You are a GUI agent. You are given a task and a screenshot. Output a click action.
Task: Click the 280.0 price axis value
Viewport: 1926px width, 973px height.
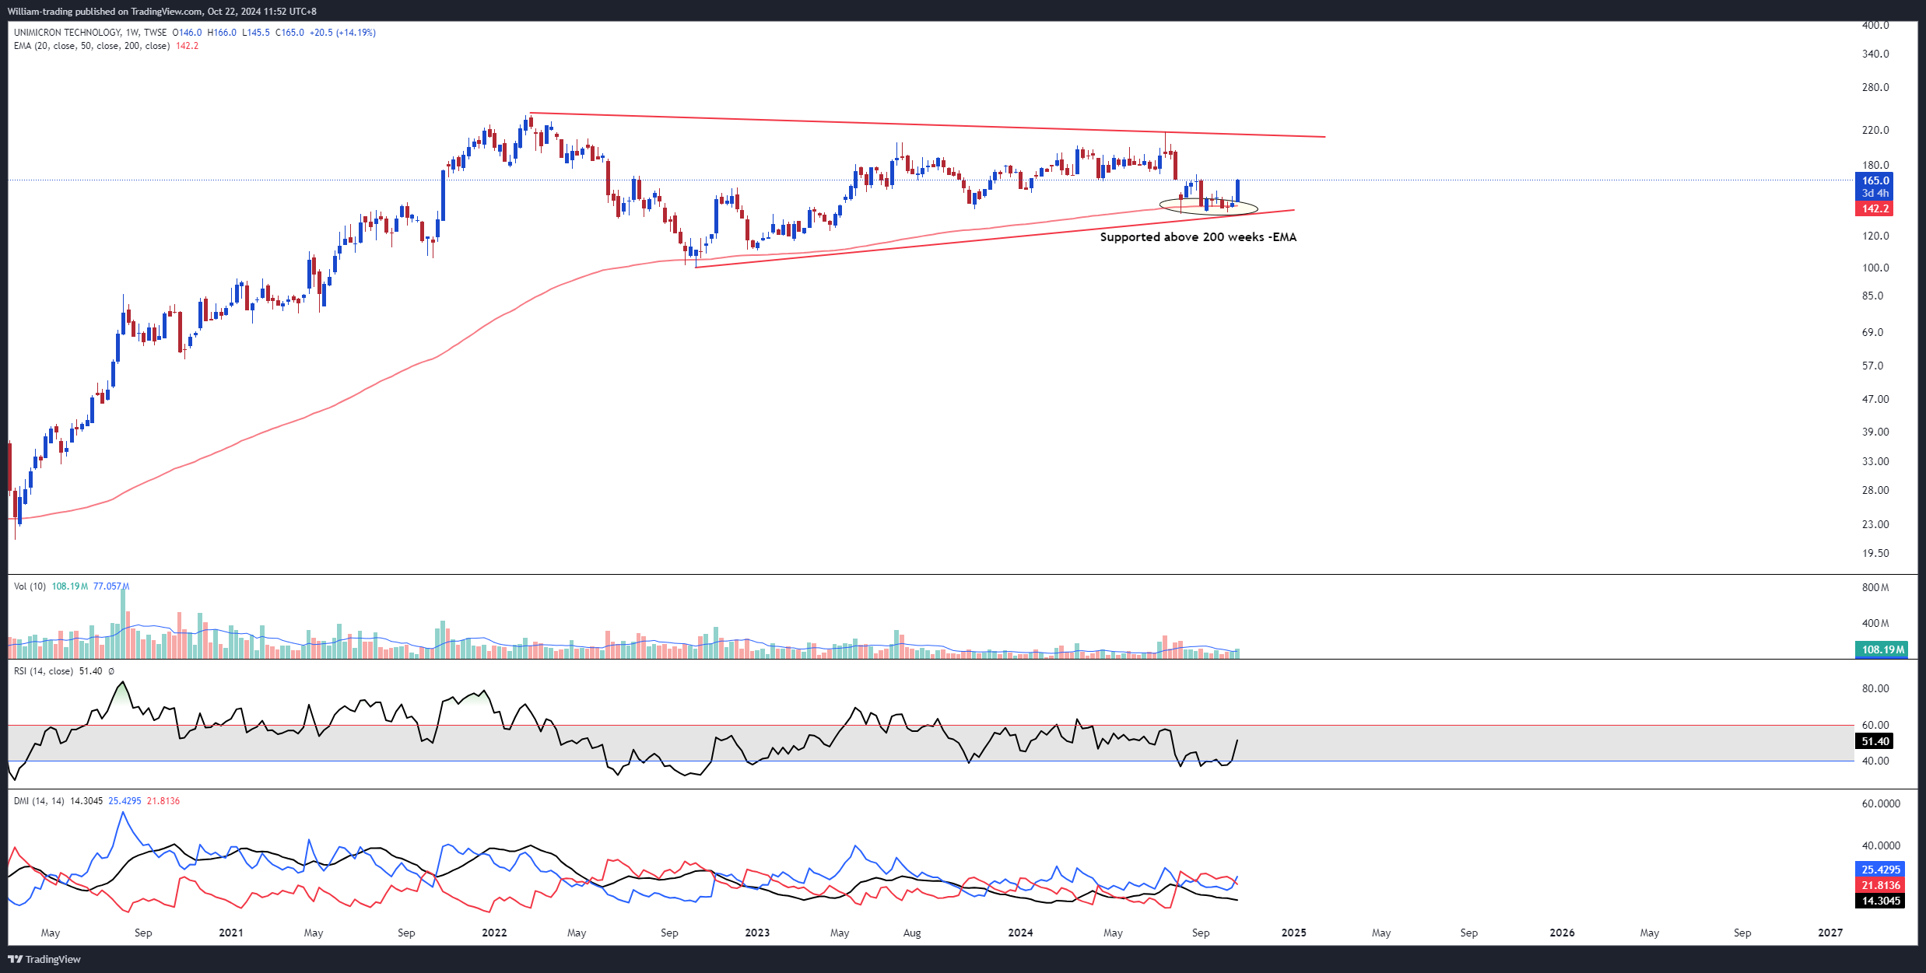(x=1875, y=87)
